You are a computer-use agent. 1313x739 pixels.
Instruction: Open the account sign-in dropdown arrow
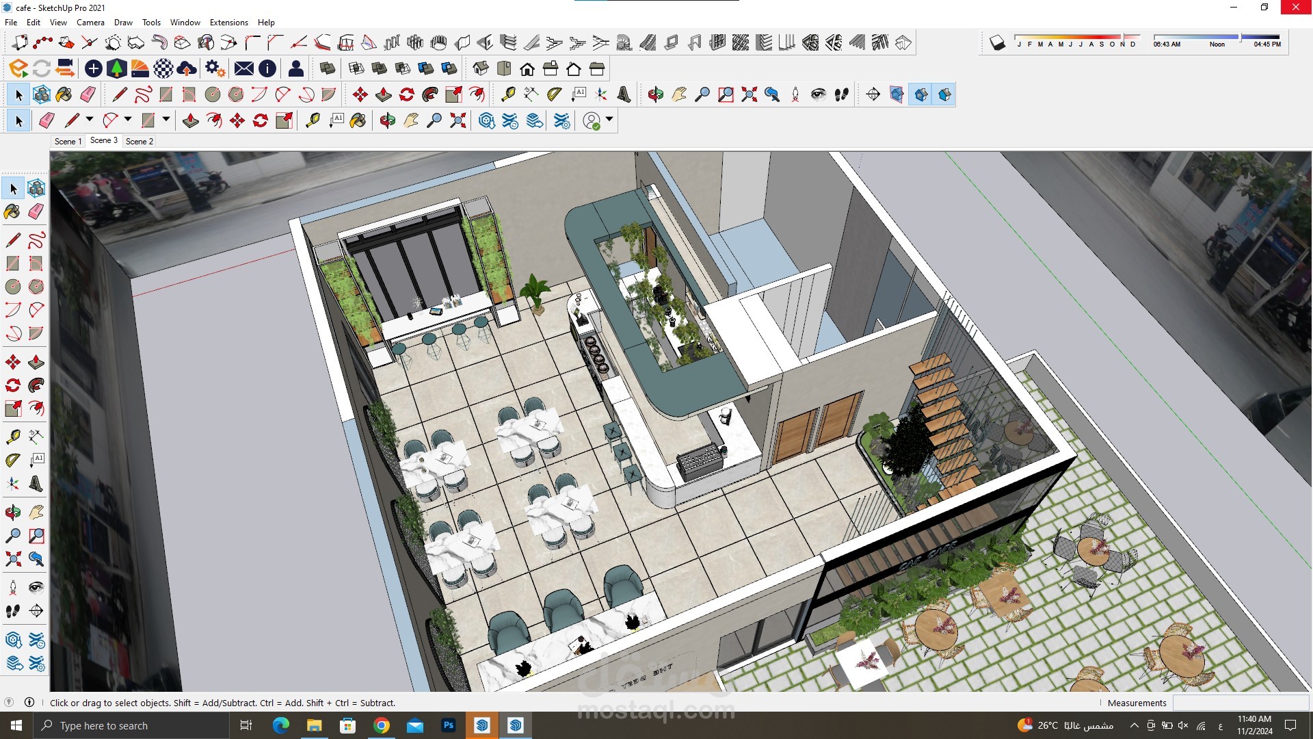[x=609, y=120]
